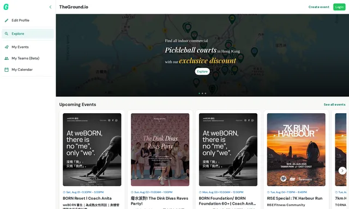Click the My Teams people icon
Screen dimensions: 349x209
pos(7,58)
